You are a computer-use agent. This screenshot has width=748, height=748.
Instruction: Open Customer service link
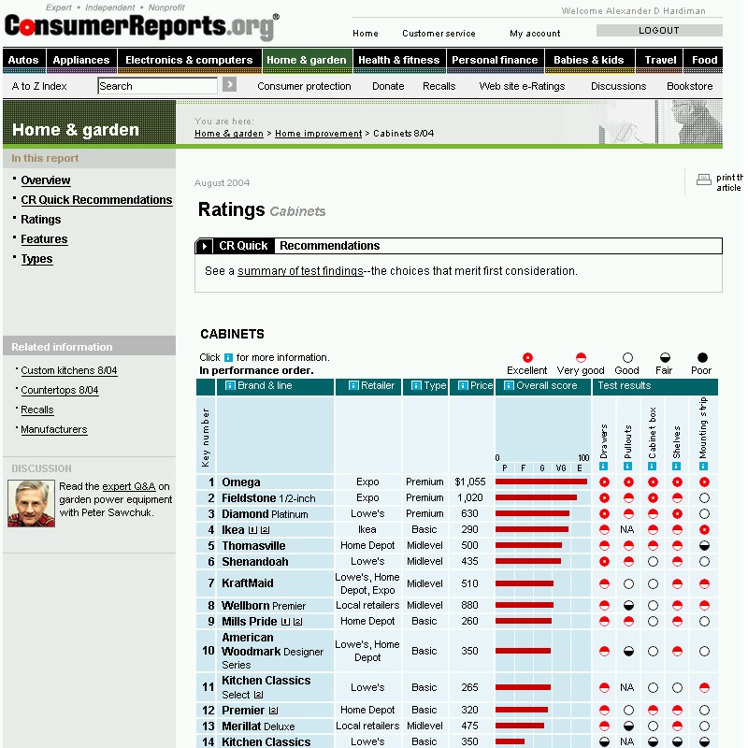(x=439, y=34)
